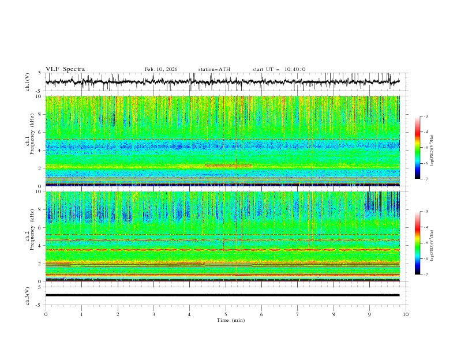The image size is (457, 353).
Task: Click the "-7" tick on ch.1 colorbar
Action: [x=425, y=179]
